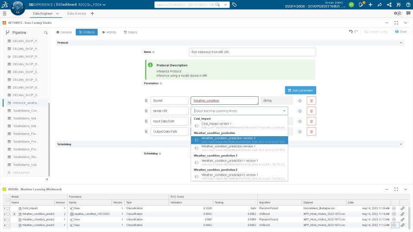
Task: Click the Add parameter button
Action: [301, 90]
